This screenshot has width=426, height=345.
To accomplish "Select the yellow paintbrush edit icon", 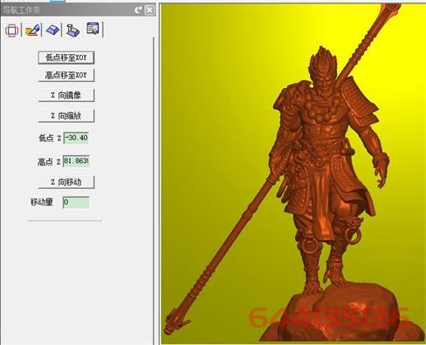I will 32,30.
